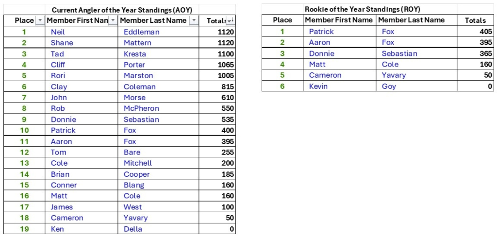This screenshot has height=238, width=497.
Task: Click the Kevin first name cell
Action: coord(340,86)
